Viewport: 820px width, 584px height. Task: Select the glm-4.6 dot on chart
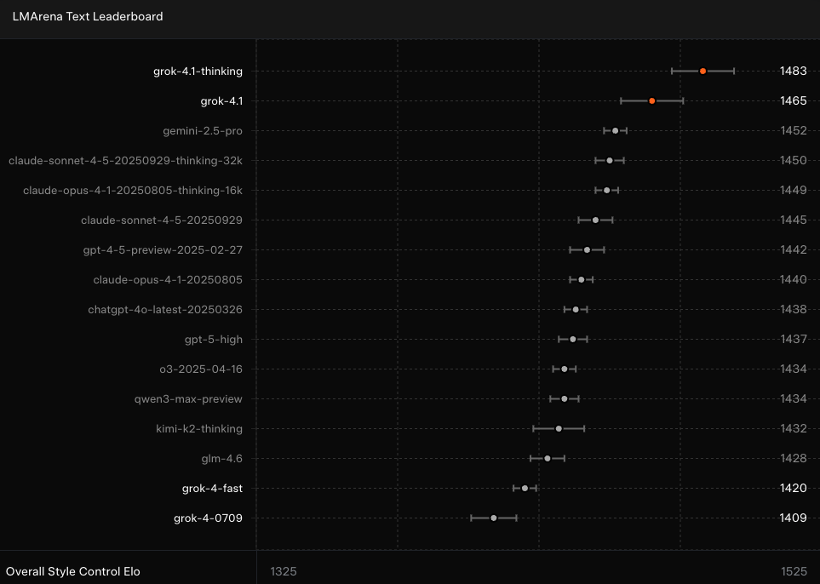pos(548,459)
